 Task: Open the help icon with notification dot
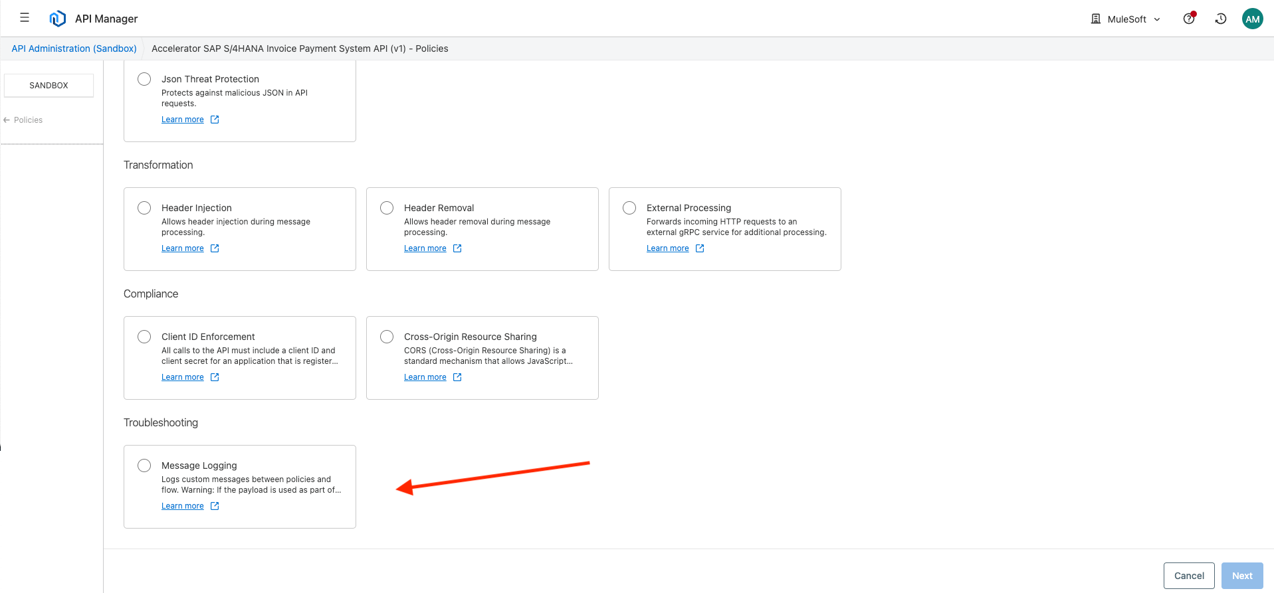[x=1189, y=19]
